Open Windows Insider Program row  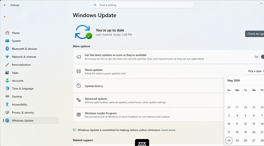pyautogui.click(x=147, y=115)
